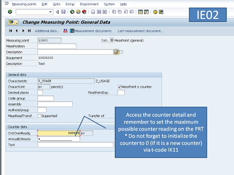Click the MeasPoint (general) text
The height and width of the screenshot is (175, 234).
pos(129,40)
